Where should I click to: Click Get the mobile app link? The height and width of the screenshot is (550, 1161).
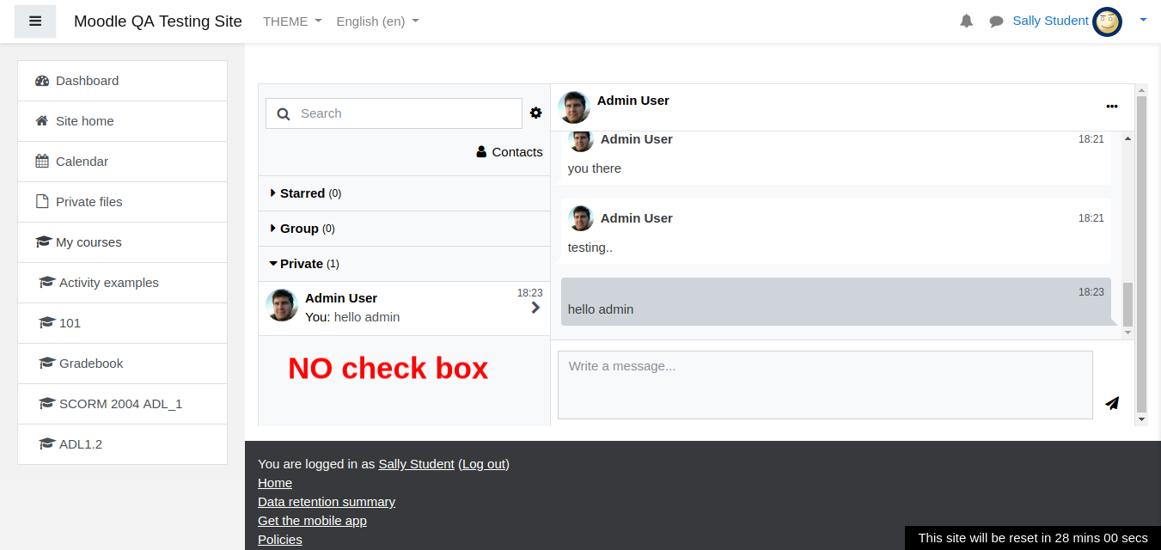312,521
